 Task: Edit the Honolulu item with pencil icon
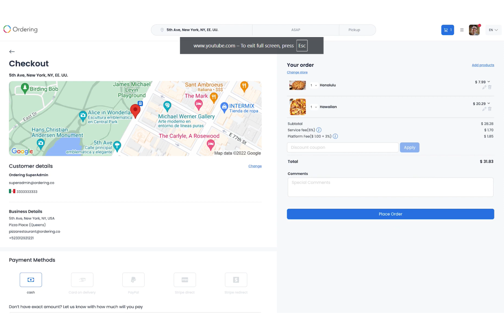coord(484,87)
